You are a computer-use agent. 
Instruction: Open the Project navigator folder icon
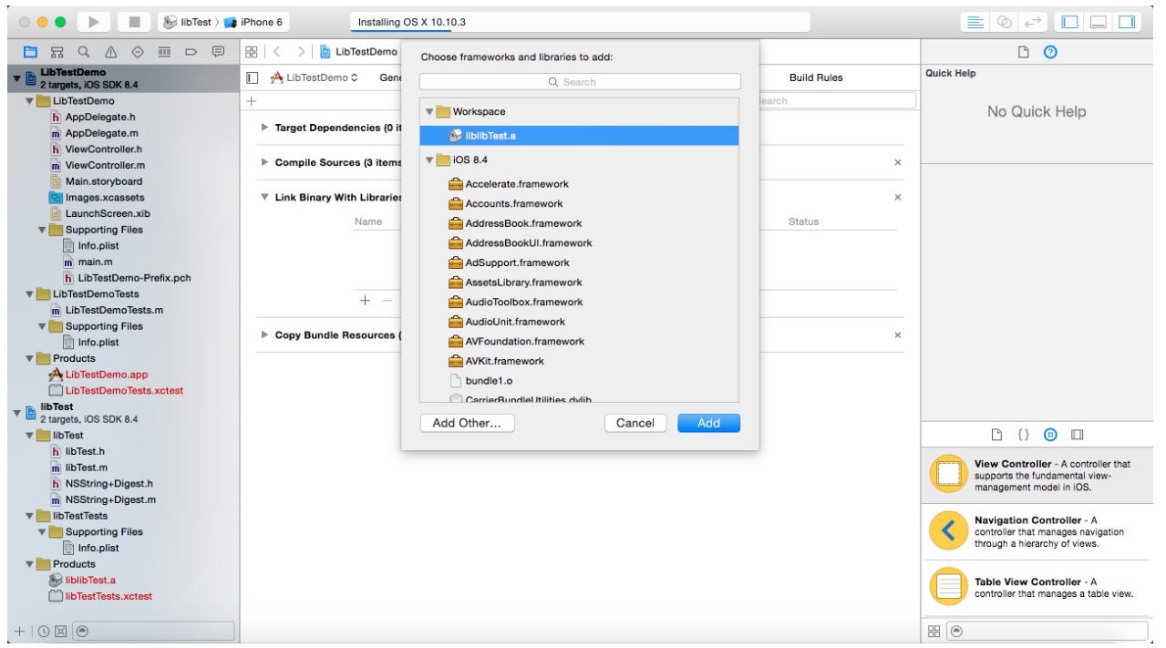point(30,52)
